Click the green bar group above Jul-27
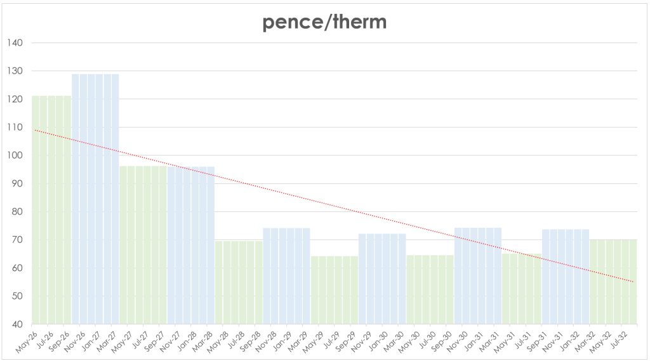The image size is (650, 361). pos(143,244)
